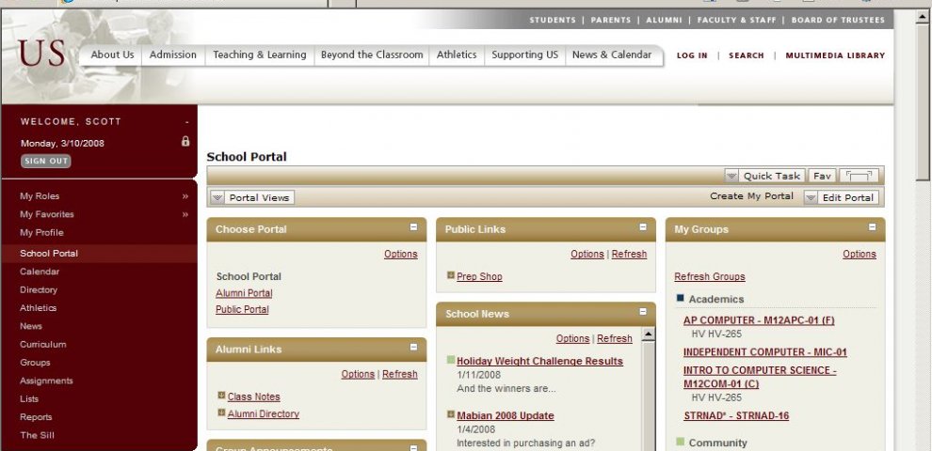Click the FACULTY & STAFF link
This screenshot has width=932, height=451.
coord(736,20)
